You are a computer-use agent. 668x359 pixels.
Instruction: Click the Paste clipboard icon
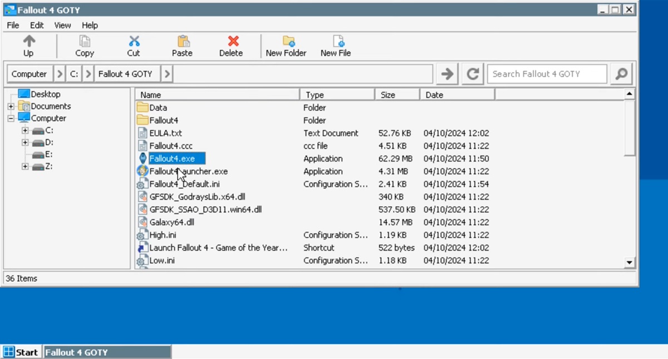point(183,41)
